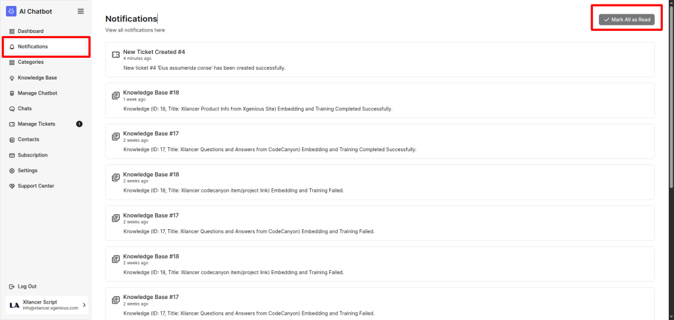Open the Chats section
The height and width of the screenshot is (320, 674).
tap(24, 108)
